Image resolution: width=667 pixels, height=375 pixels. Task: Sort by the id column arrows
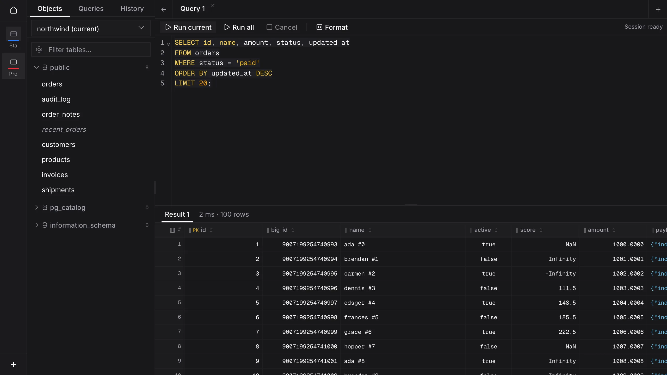[x=211, y=230]
